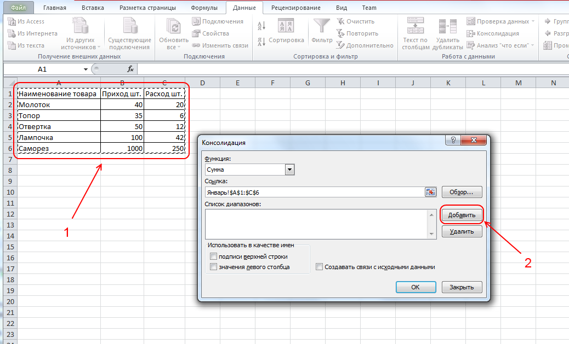Screen dimensions: 569x344
Task: Switch to the Формулы tab
Action: coord(204,8)
